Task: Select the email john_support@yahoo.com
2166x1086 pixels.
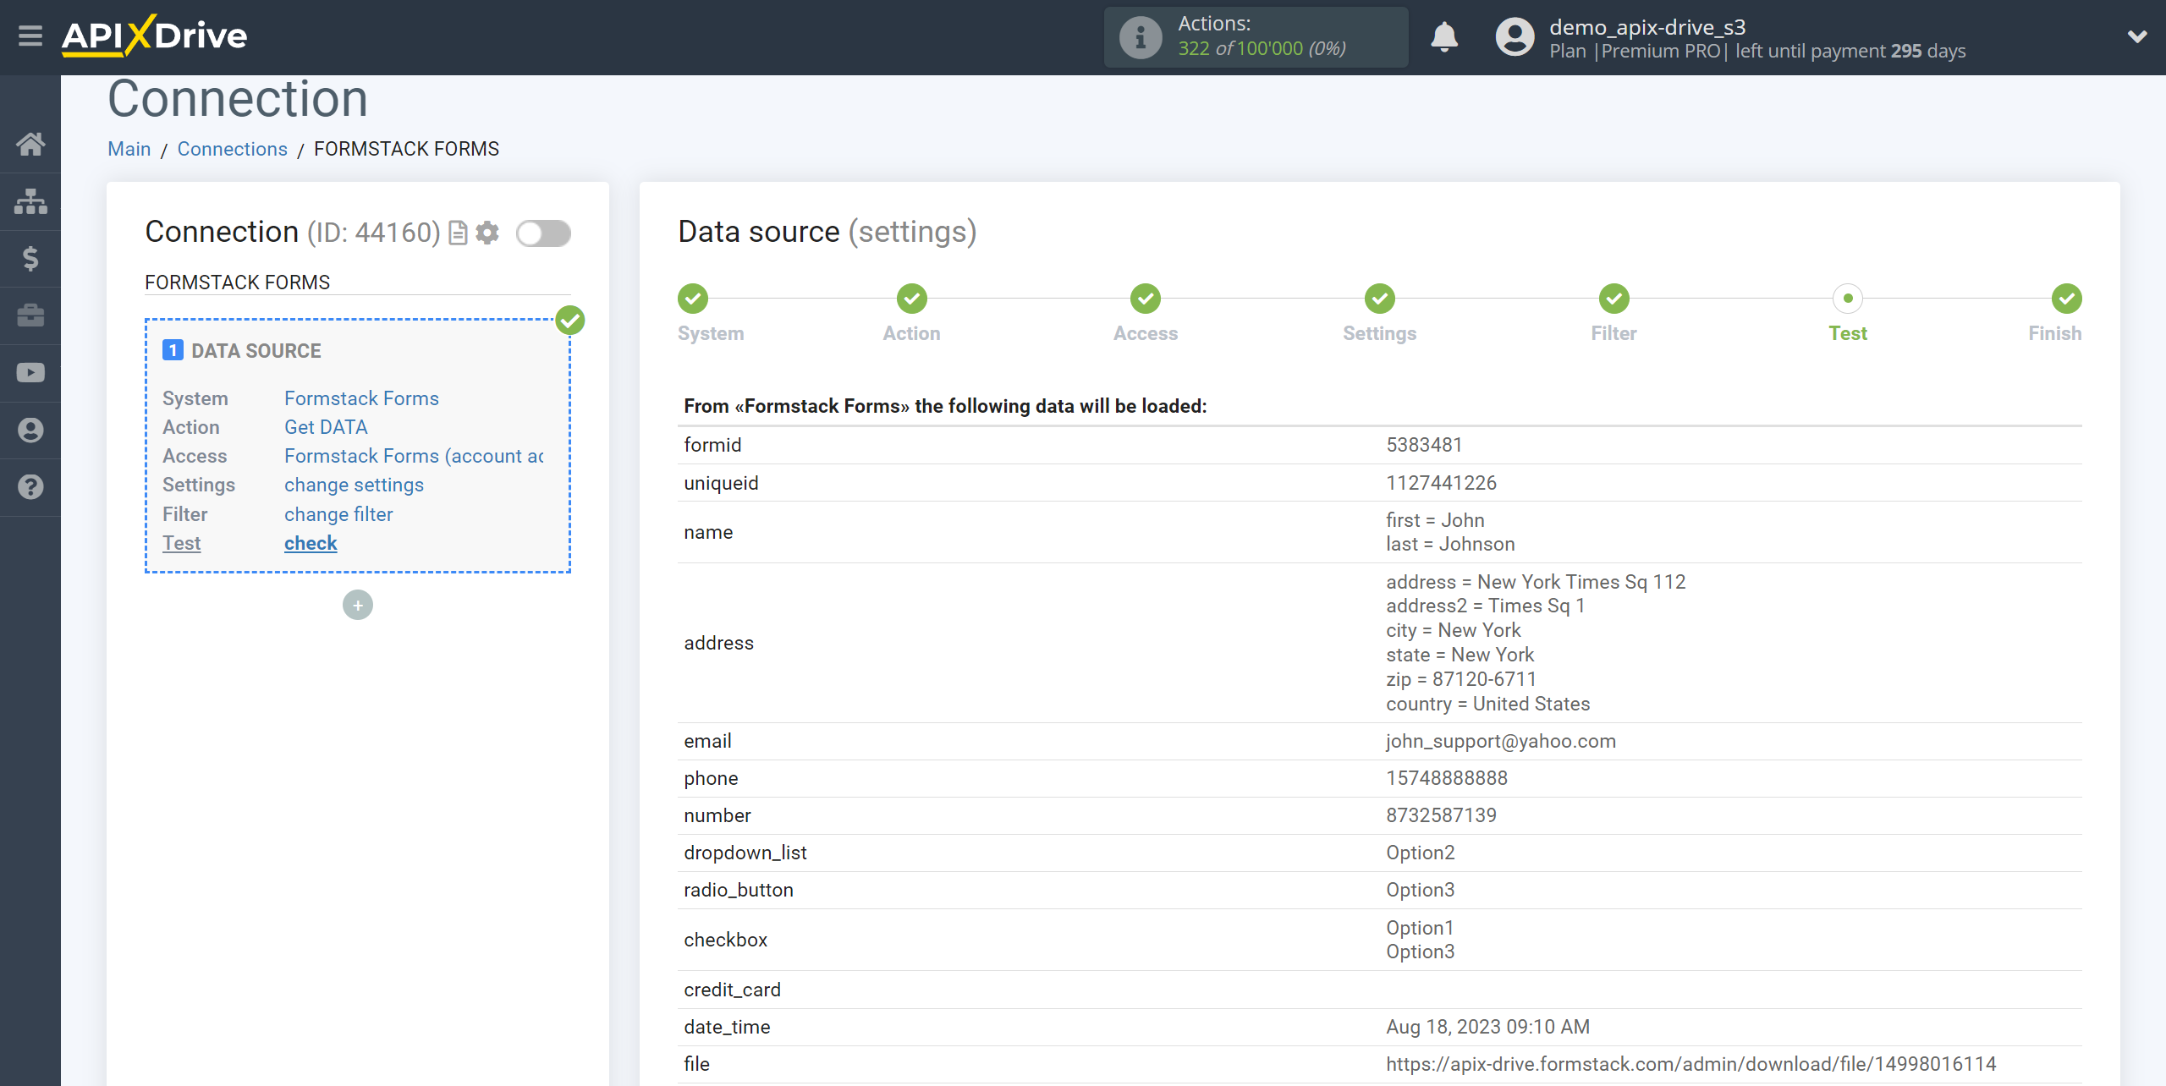Action: click(1501, 741)
